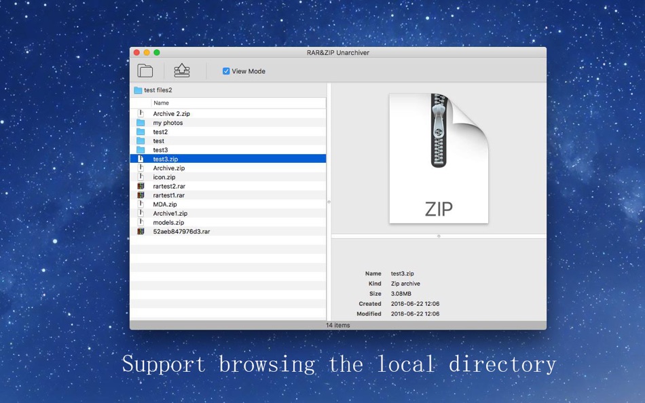Click the test3.zip file icon
The height and width of the screenshot is (403, 645).
141,159
